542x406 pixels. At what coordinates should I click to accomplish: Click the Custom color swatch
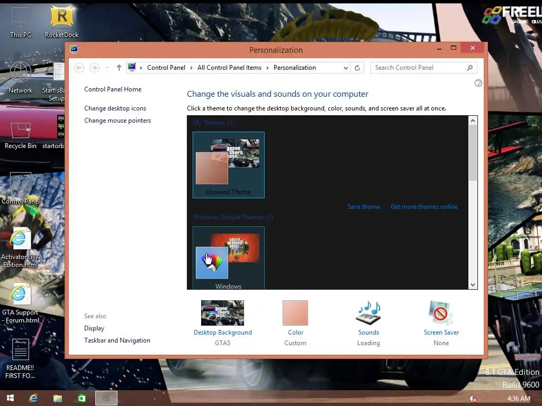[295, 313]
